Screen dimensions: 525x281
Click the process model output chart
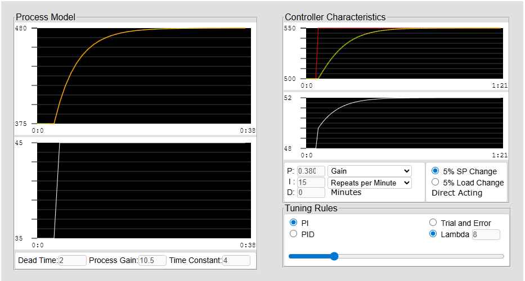tap(143, 76)
